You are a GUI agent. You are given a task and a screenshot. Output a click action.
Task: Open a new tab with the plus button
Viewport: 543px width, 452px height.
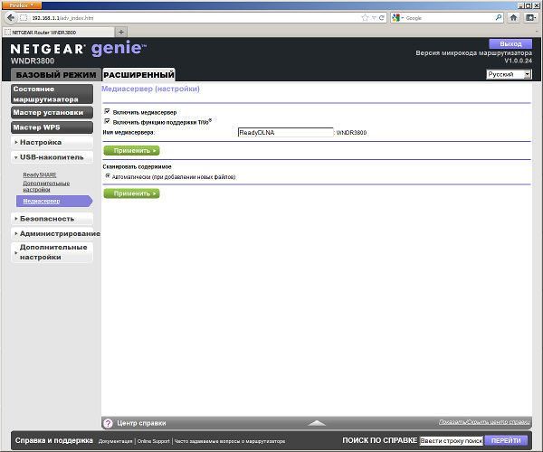coord(121,32)
